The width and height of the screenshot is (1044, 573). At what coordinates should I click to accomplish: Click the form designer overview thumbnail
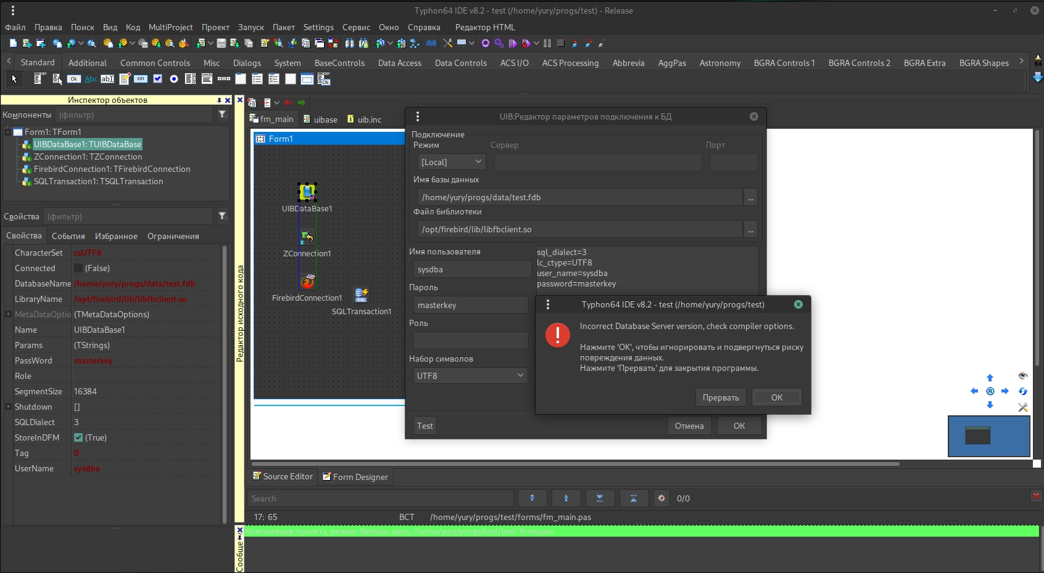[x=989, y=436]
